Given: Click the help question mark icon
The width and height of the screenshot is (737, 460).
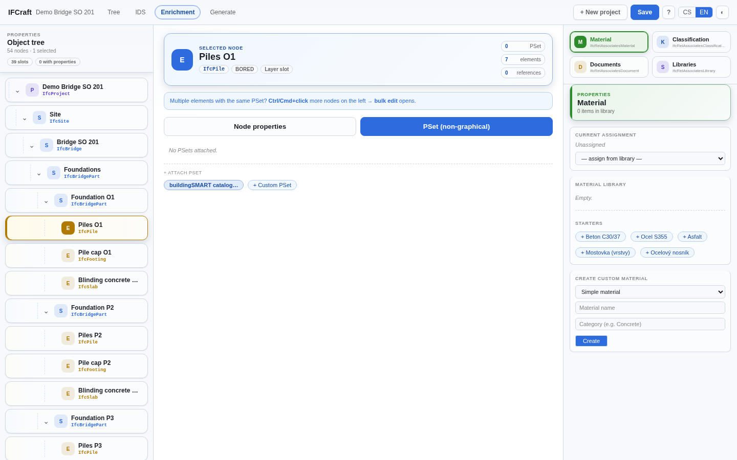Looking at the screenshot, I should click(668, 12).
